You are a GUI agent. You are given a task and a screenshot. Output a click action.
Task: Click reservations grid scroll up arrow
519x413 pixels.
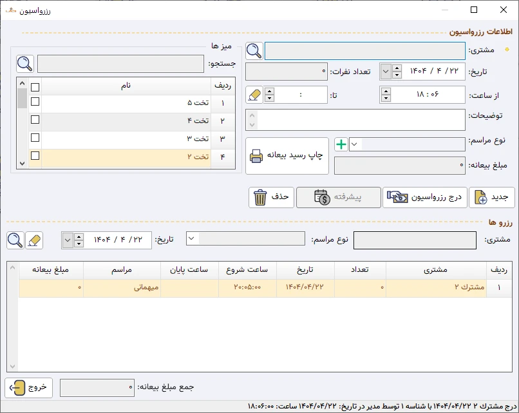pos(13,267)
